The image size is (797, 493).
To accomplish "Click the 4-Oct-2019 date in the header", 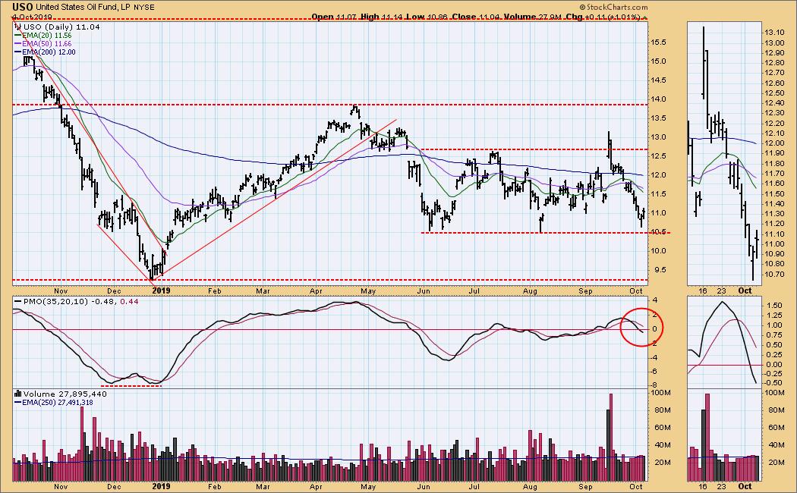I will [x=32, y=17].
